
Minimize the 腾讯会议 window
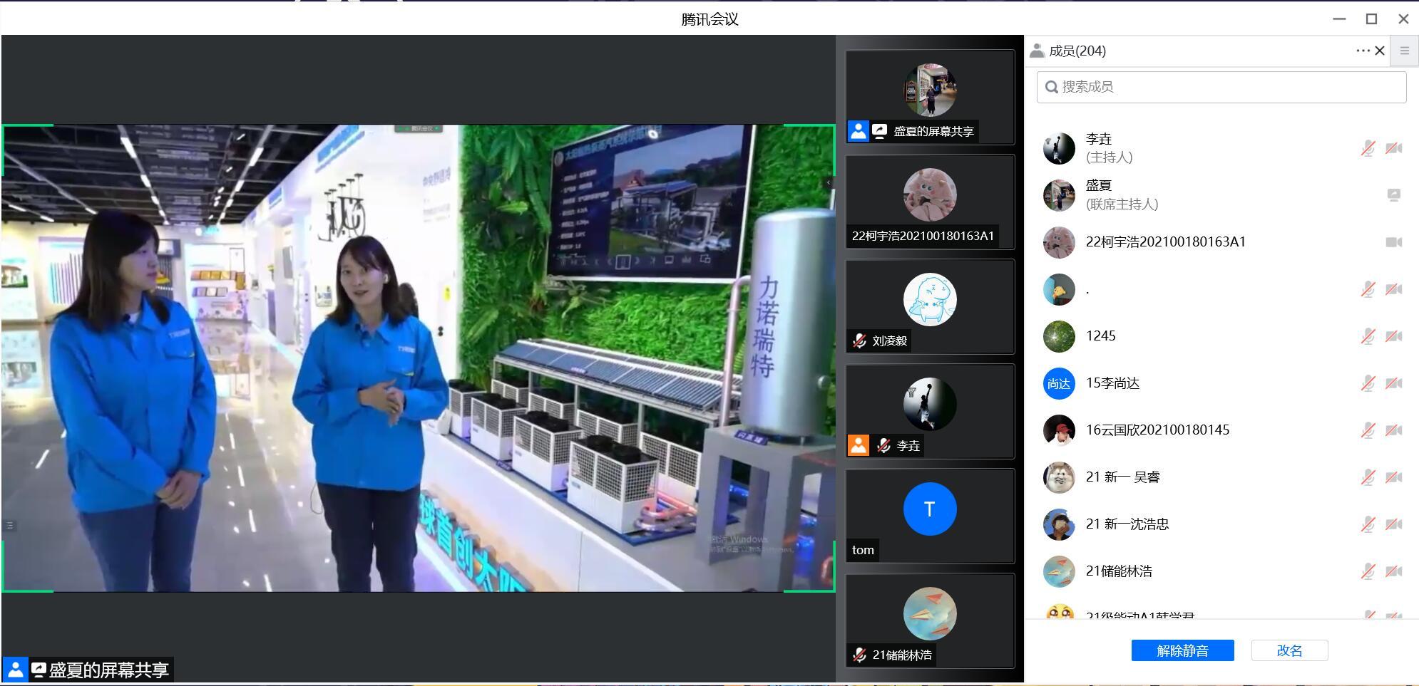click(x=1339, y=19)
